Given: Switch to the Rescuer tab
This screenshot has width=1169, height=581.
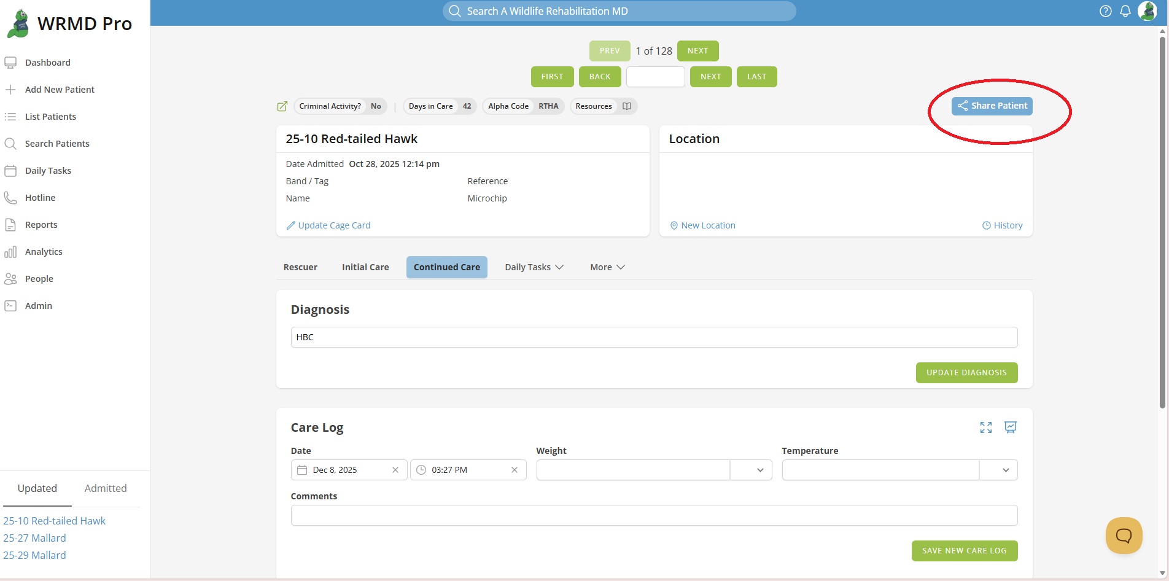Looking at the screenshot, I should coord(300,267).
